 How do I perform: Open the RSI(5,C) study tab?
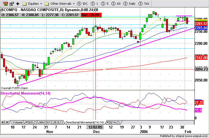coord(31,122)
